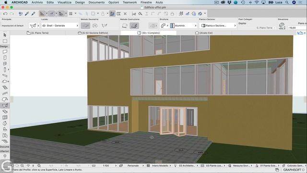
Task: Select the Slab tool
Action: (5, 81)
